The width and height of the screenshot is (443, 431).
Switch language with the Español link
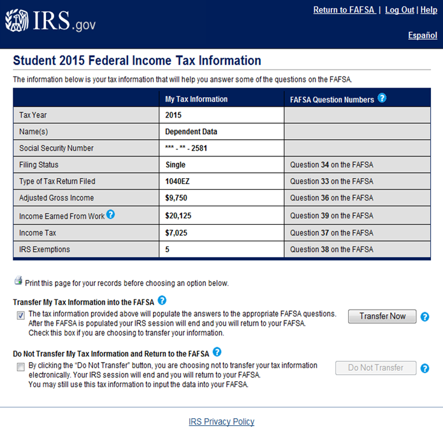point(423,35)
